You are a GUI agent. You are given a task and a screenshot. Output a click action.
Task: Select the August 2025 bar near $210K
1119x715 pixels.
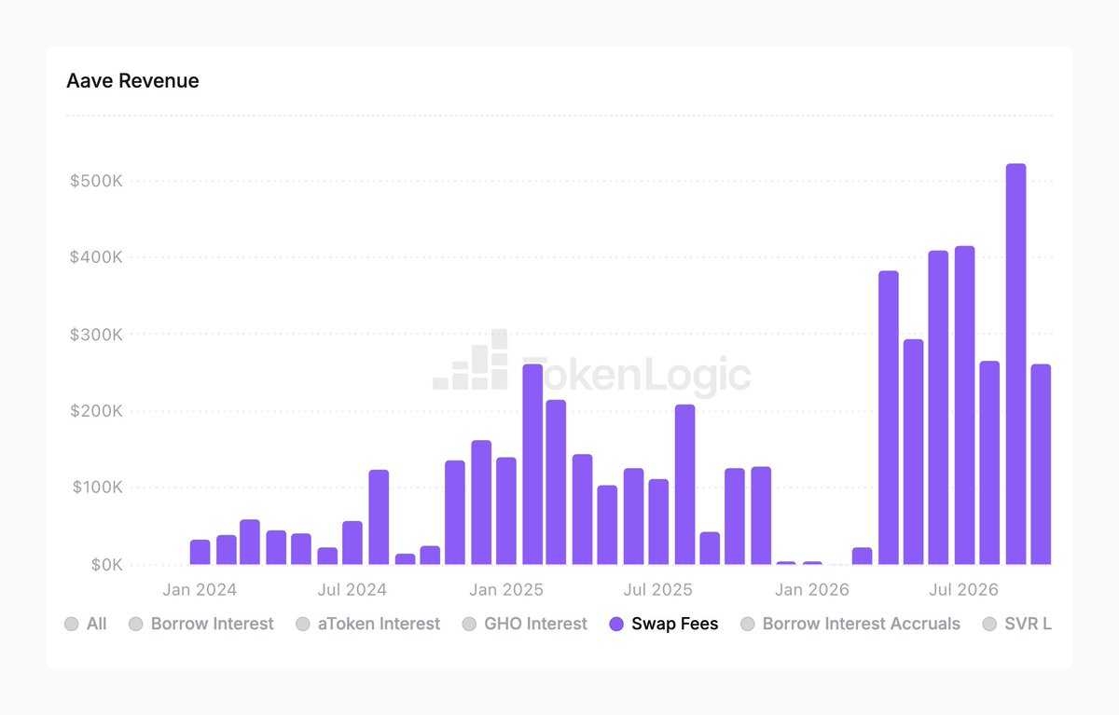point(685,485)
